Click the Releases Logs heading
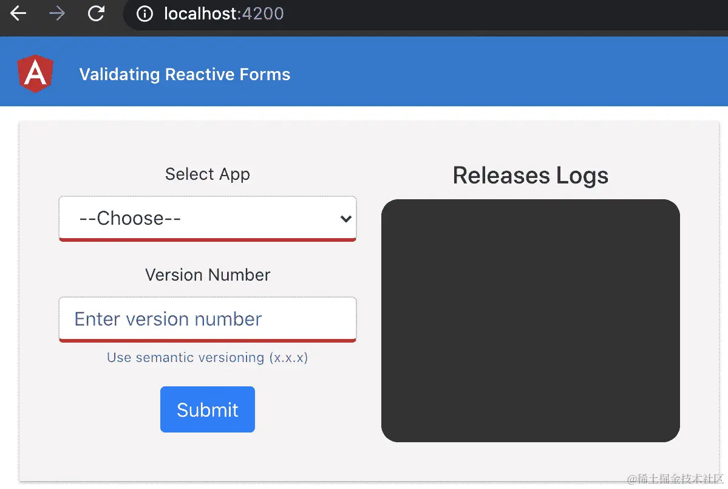728x489 pixels. pyautogui.click(x=531, y=176)
